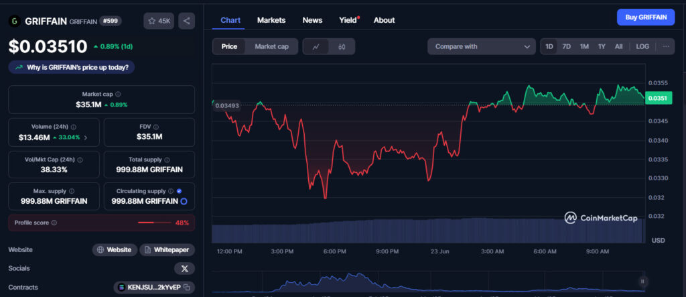Click Why is GRIFFAIN's price up today

click(x=71, y=68)
